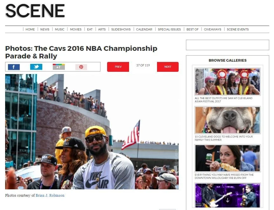This screenshot has width=274, height=210.
Task: Open the Willoughby Rib Burn Off gallery thumbnail
Action: click(228, 158)
